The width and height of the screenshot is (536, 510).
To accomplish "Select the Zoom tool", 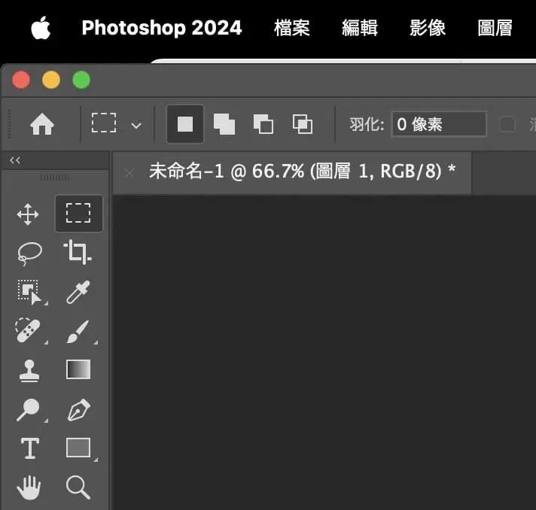I will click(x=78, y=487).
